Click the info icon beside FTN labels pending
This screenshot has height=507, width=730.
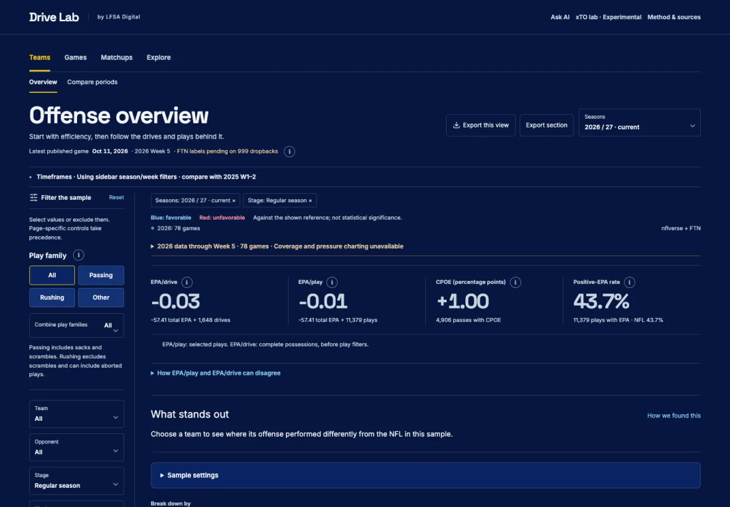(289, 151)
